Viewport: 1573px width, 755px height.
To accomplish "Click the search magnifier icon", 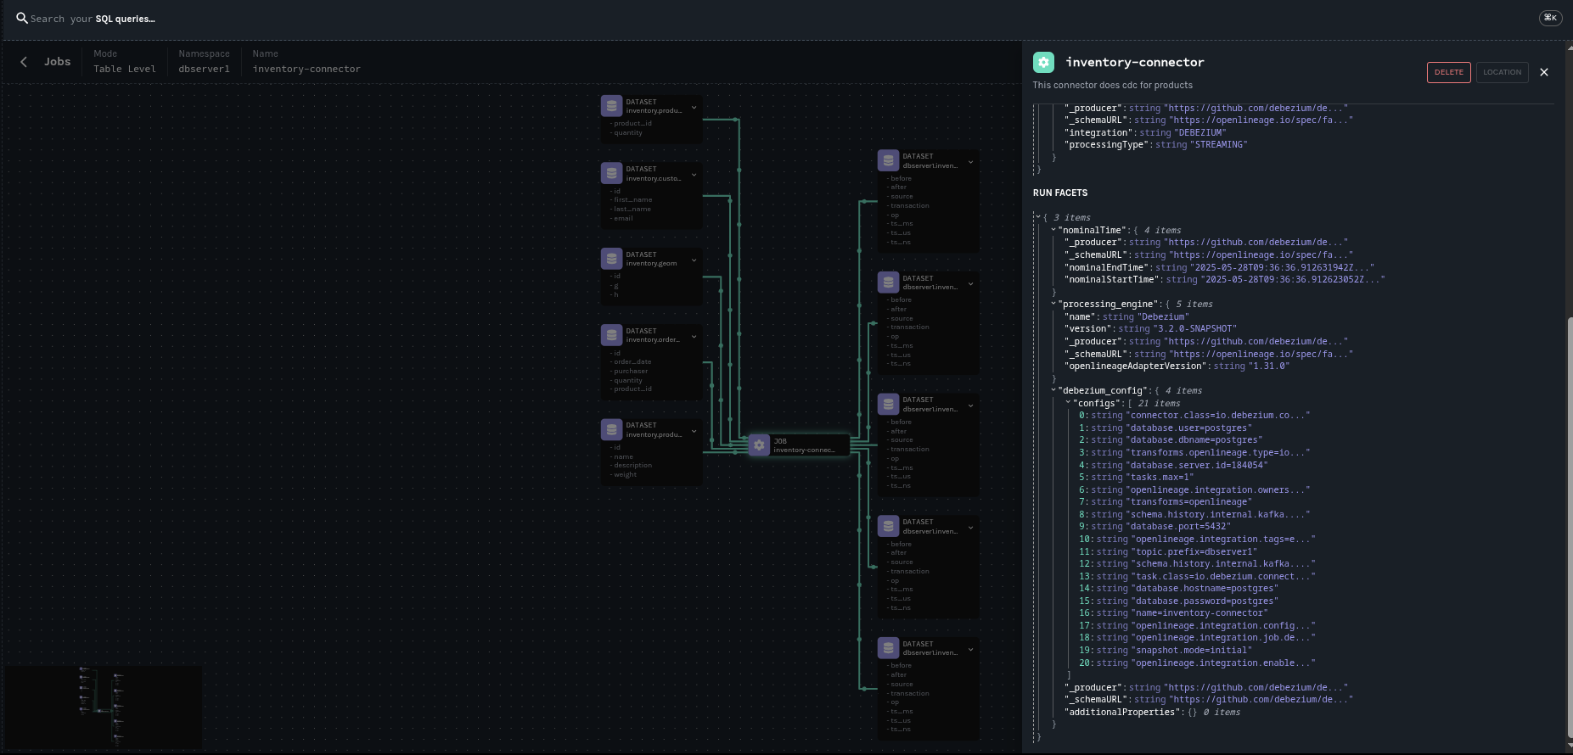I will click(x=22, y=18).
